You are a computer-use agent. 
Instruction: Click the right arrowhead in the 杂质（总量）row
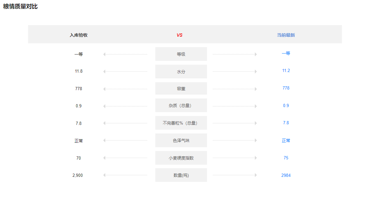pyautogui.click(x=256, y=106)
